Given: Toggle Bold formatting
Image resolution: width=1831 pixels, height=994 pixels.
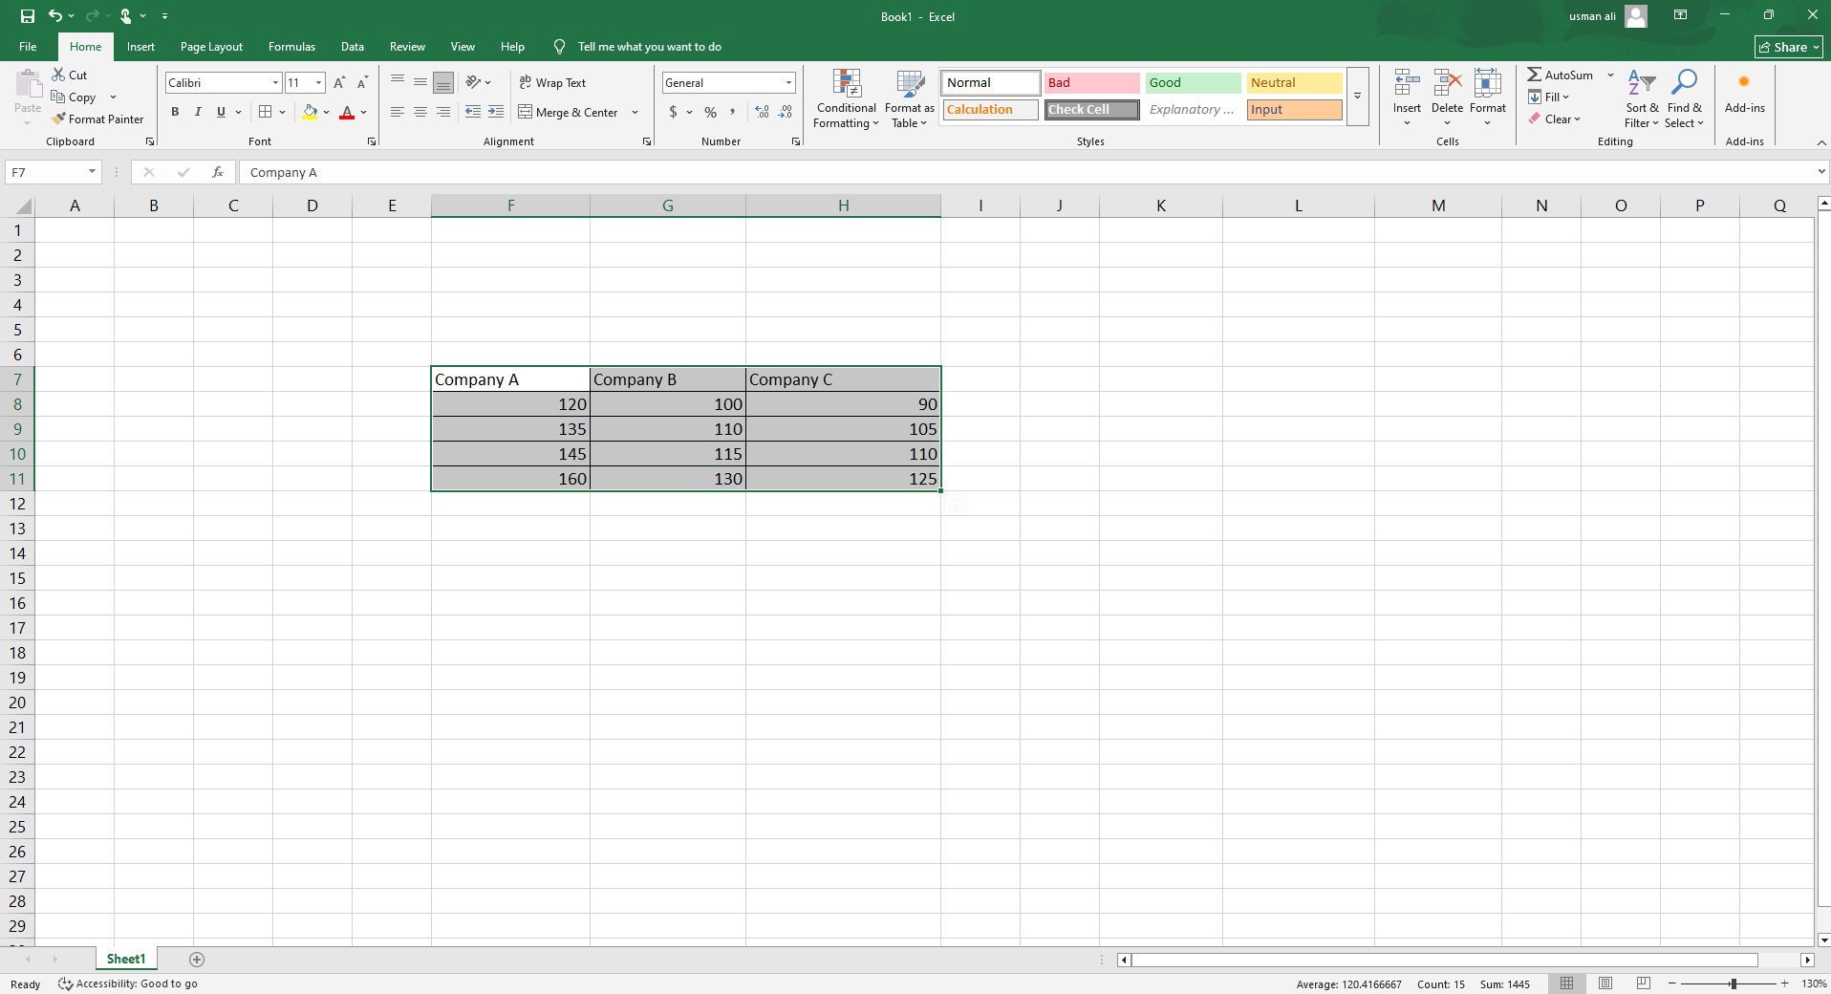Looking at the screenshot, I should coord(175,112).
